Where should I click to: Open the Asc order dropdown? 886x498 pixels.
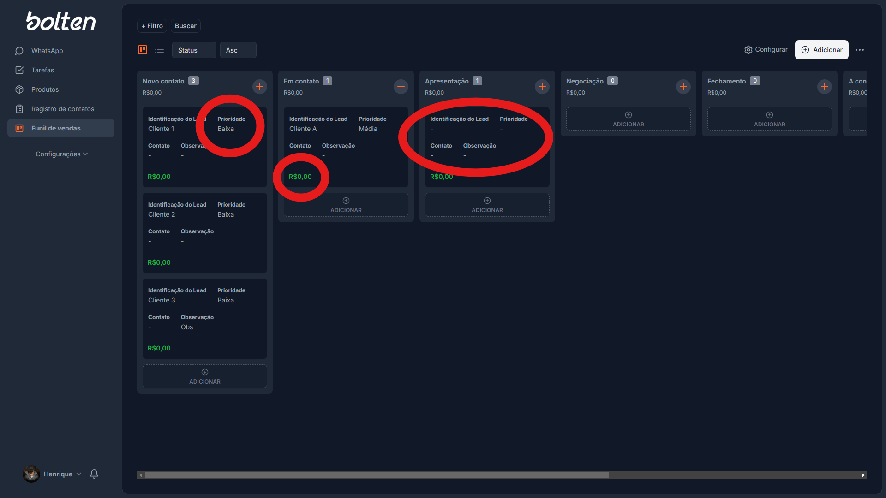point(238,50)
